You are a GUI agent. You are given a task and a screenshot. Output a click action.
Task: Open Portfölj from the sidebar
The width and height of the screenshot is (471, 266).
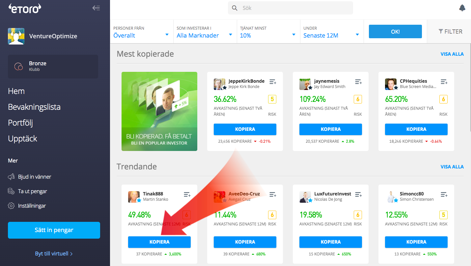(x=20, y=123)
